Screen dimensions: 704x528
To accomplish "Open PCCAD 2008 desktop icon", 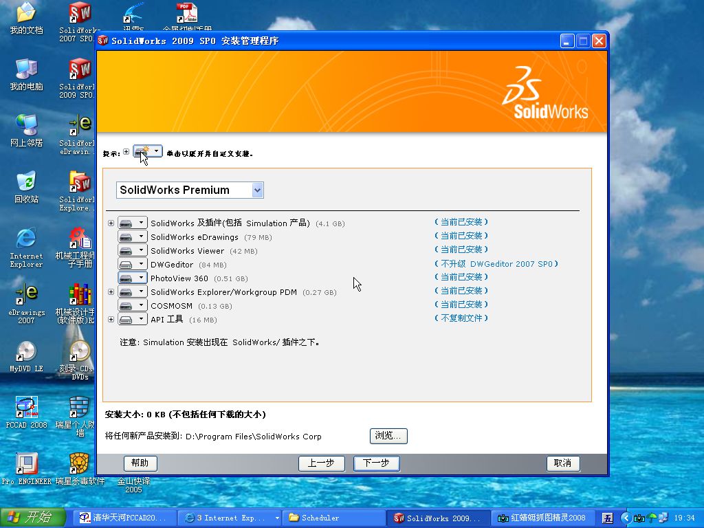I will 26,412.
